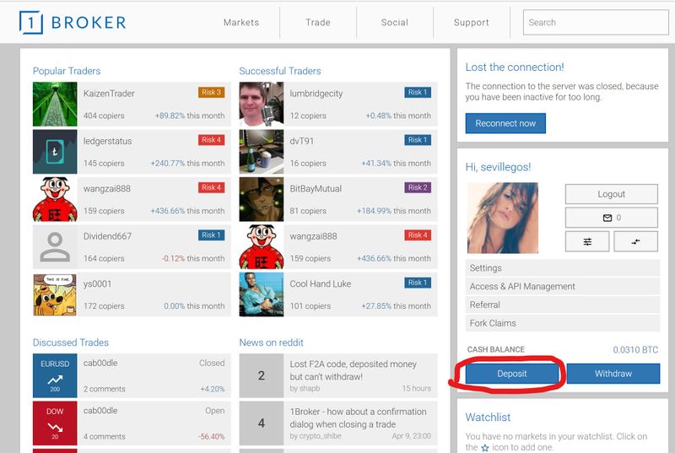The image size is (675, 453).
Task: Click the sliders settings icon button
Action: (x=587, y=241)
